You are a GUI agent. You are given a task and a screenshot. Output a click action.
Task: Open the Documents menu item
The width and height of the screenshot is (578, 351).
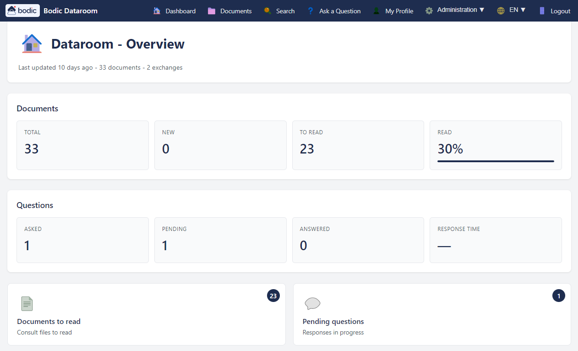(x=235, y=11)
